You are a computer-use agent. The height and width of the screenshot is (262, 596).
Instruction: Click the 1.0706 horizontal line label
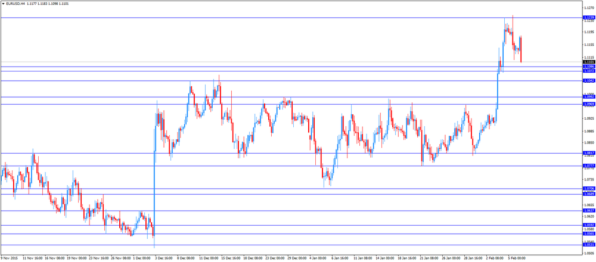(x=589, y=189)
